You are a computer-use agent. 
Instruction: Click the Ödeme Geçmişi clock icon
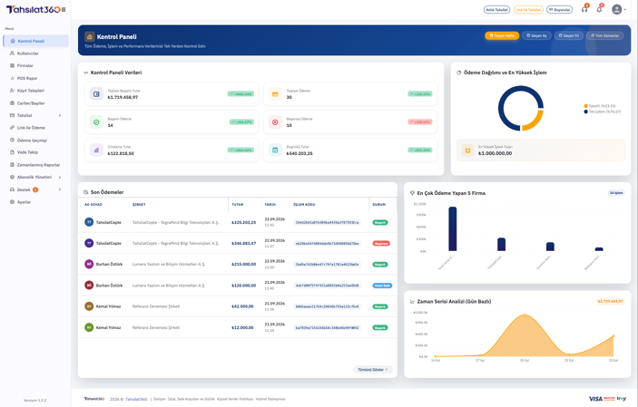12,141
